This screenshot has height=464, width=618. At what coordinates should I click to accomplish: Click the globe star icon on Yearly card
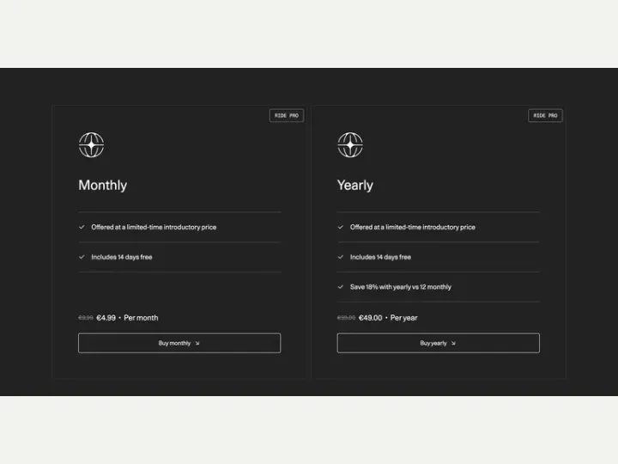click(x=350, y=145)
